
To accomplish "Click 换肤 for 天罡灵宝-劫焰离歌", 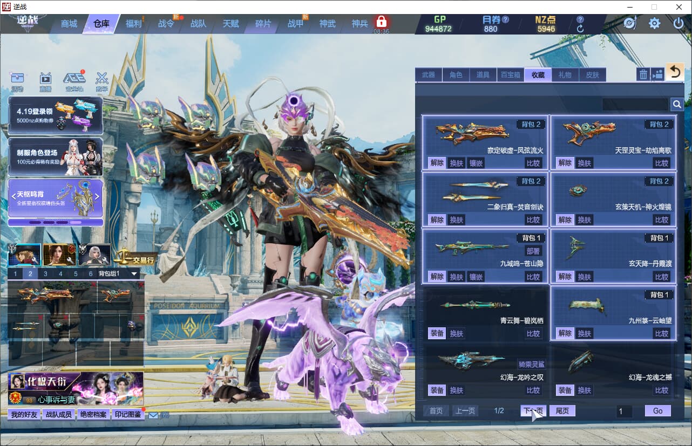I will tap(585, 163).
